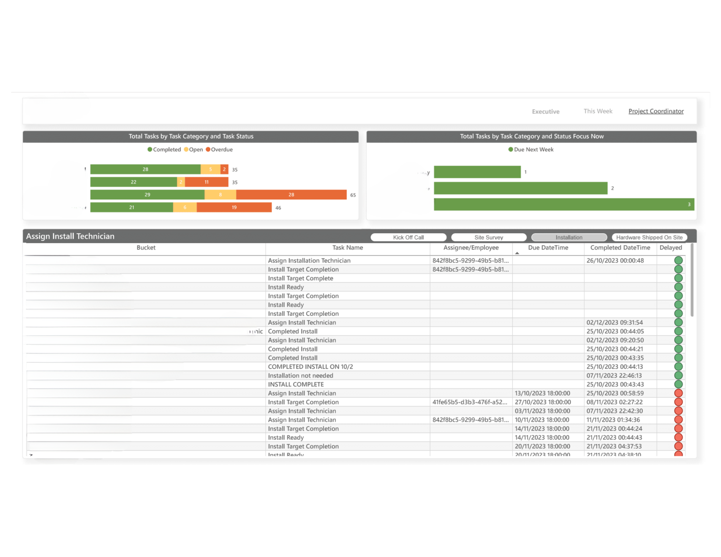Toggle the Kick Off Call filter
The width and height of the screenshot is (721, 557).
click(x=408, y=237)
